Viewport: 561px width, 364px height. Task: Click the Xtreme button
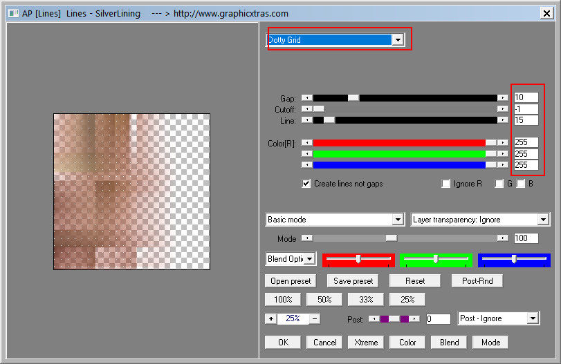[x=366, y=342]
